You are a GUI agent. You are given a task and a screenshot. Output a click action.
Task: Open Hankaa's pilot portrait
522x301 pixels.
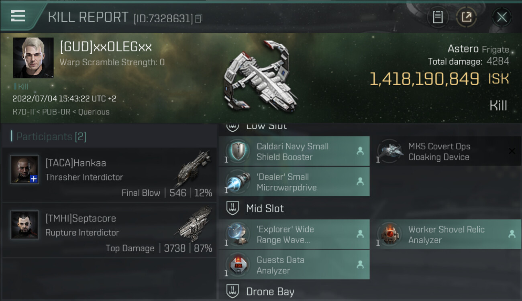coord(24,169)
